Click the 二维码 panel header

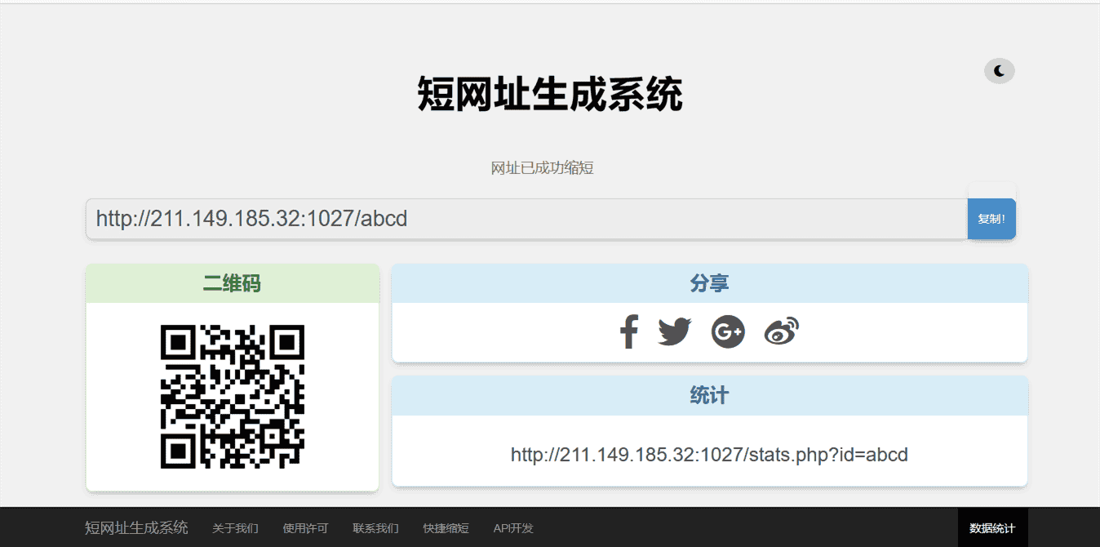(233, 283)
